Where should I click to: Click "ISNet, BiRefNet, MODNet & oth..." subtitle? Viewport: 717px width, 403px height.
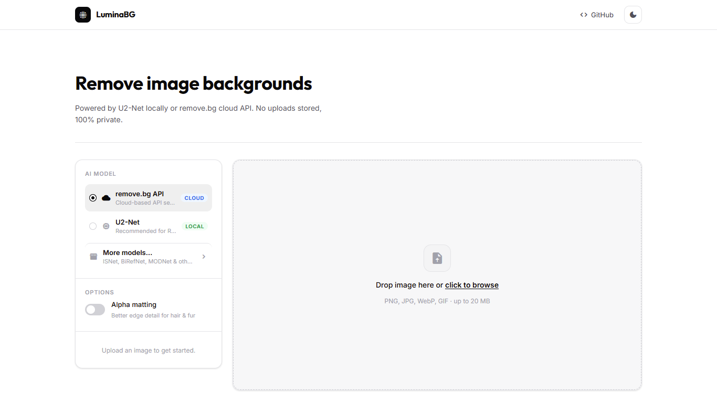(x=147, y=261)
